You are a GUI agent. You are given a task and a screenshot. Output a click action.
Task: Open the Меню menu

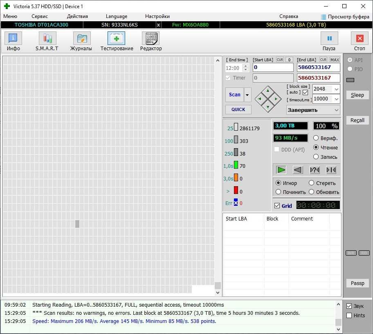[10, 16]
